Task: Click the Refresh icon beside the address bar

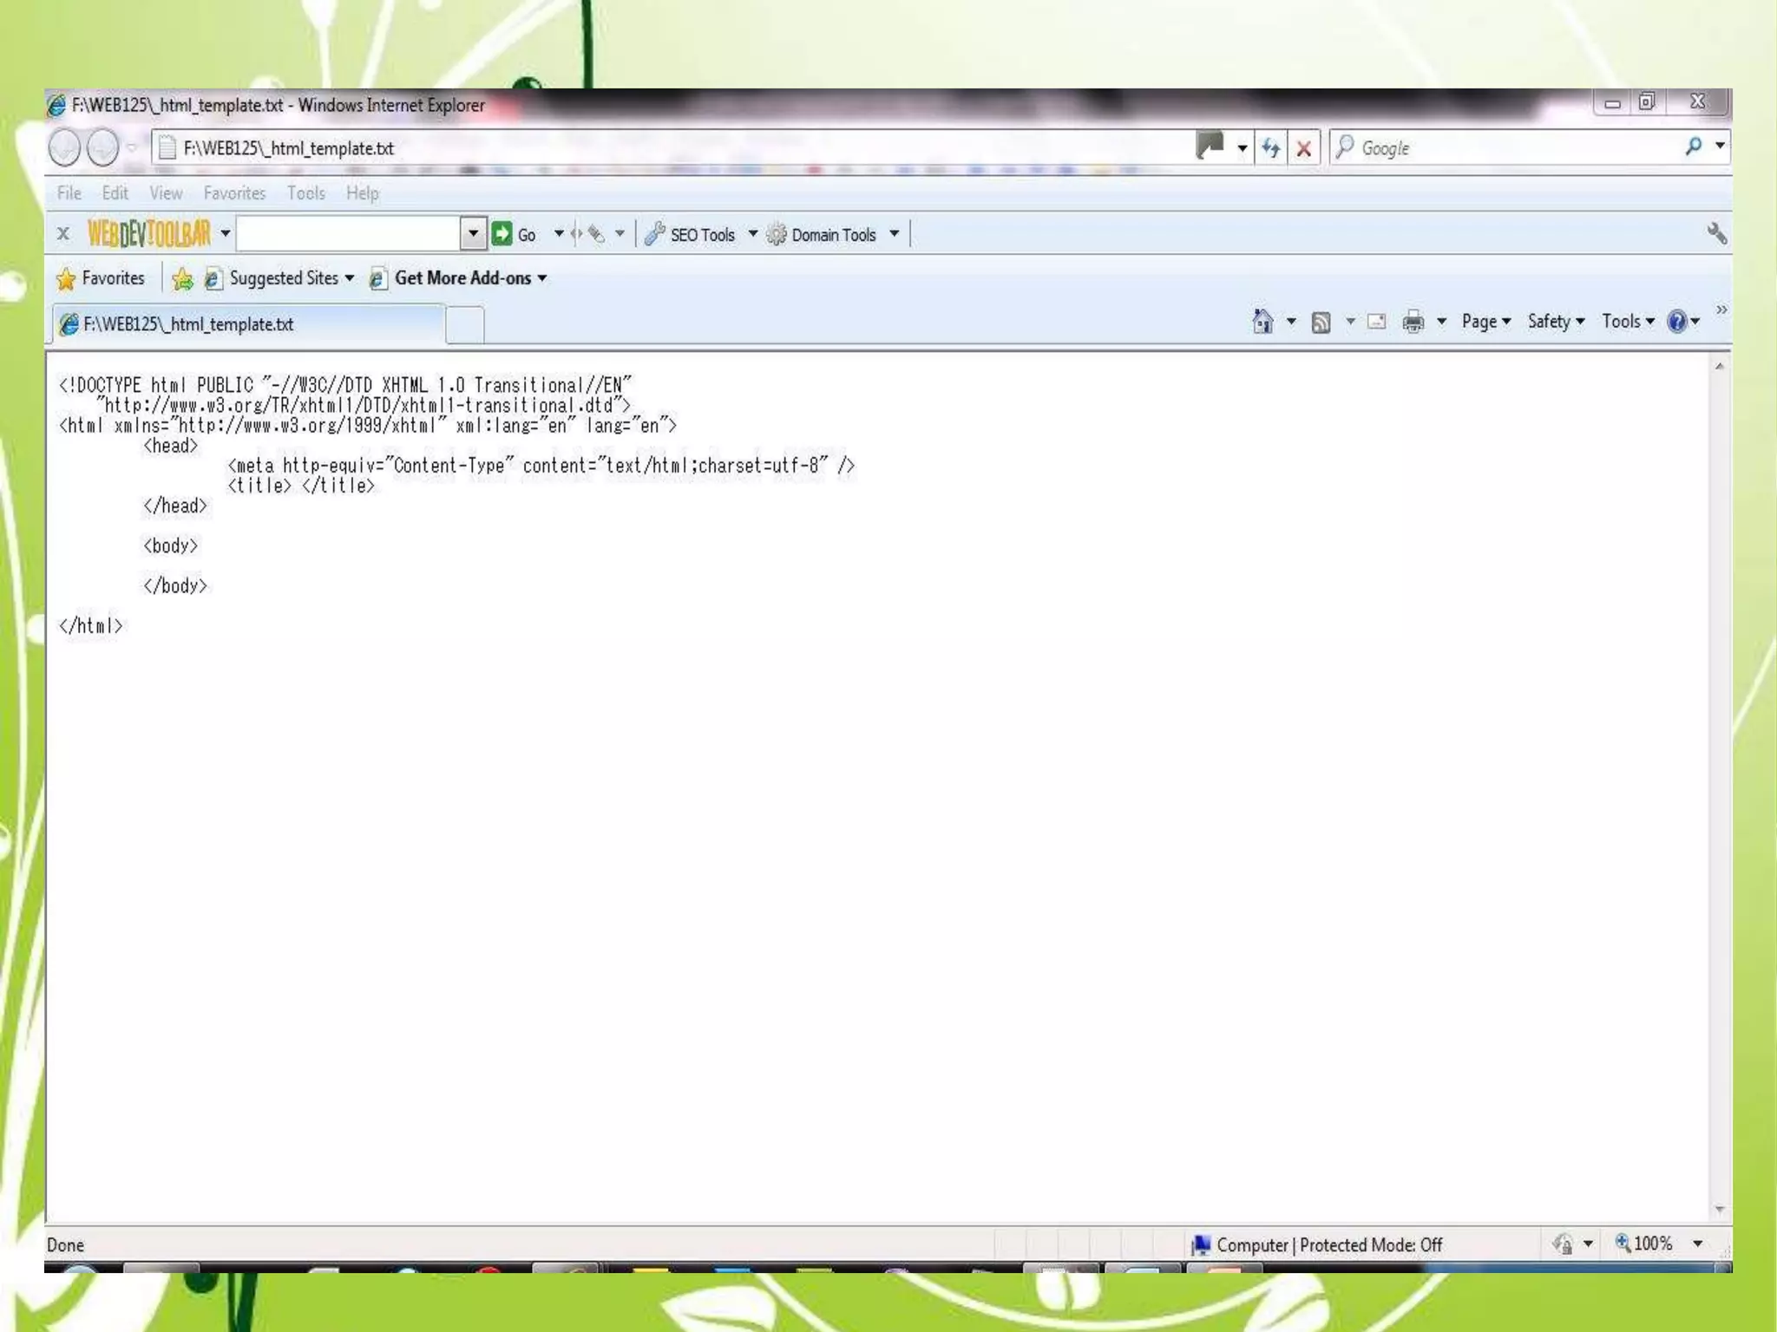Action: coord(1270,148)
